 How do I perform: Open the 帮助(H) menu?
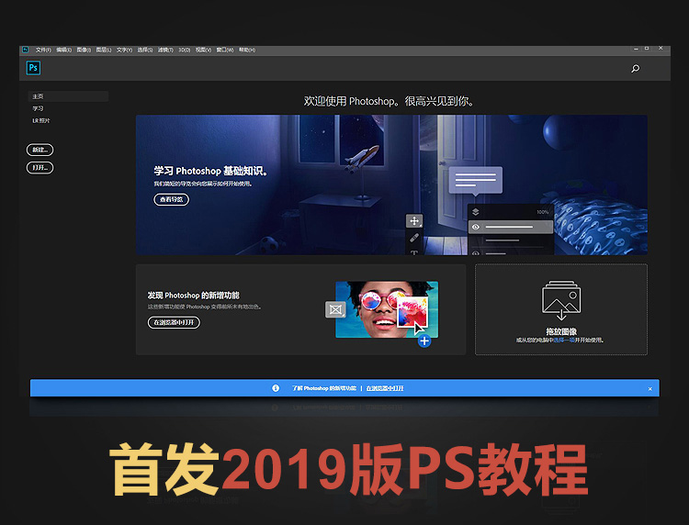coord(247,50)
